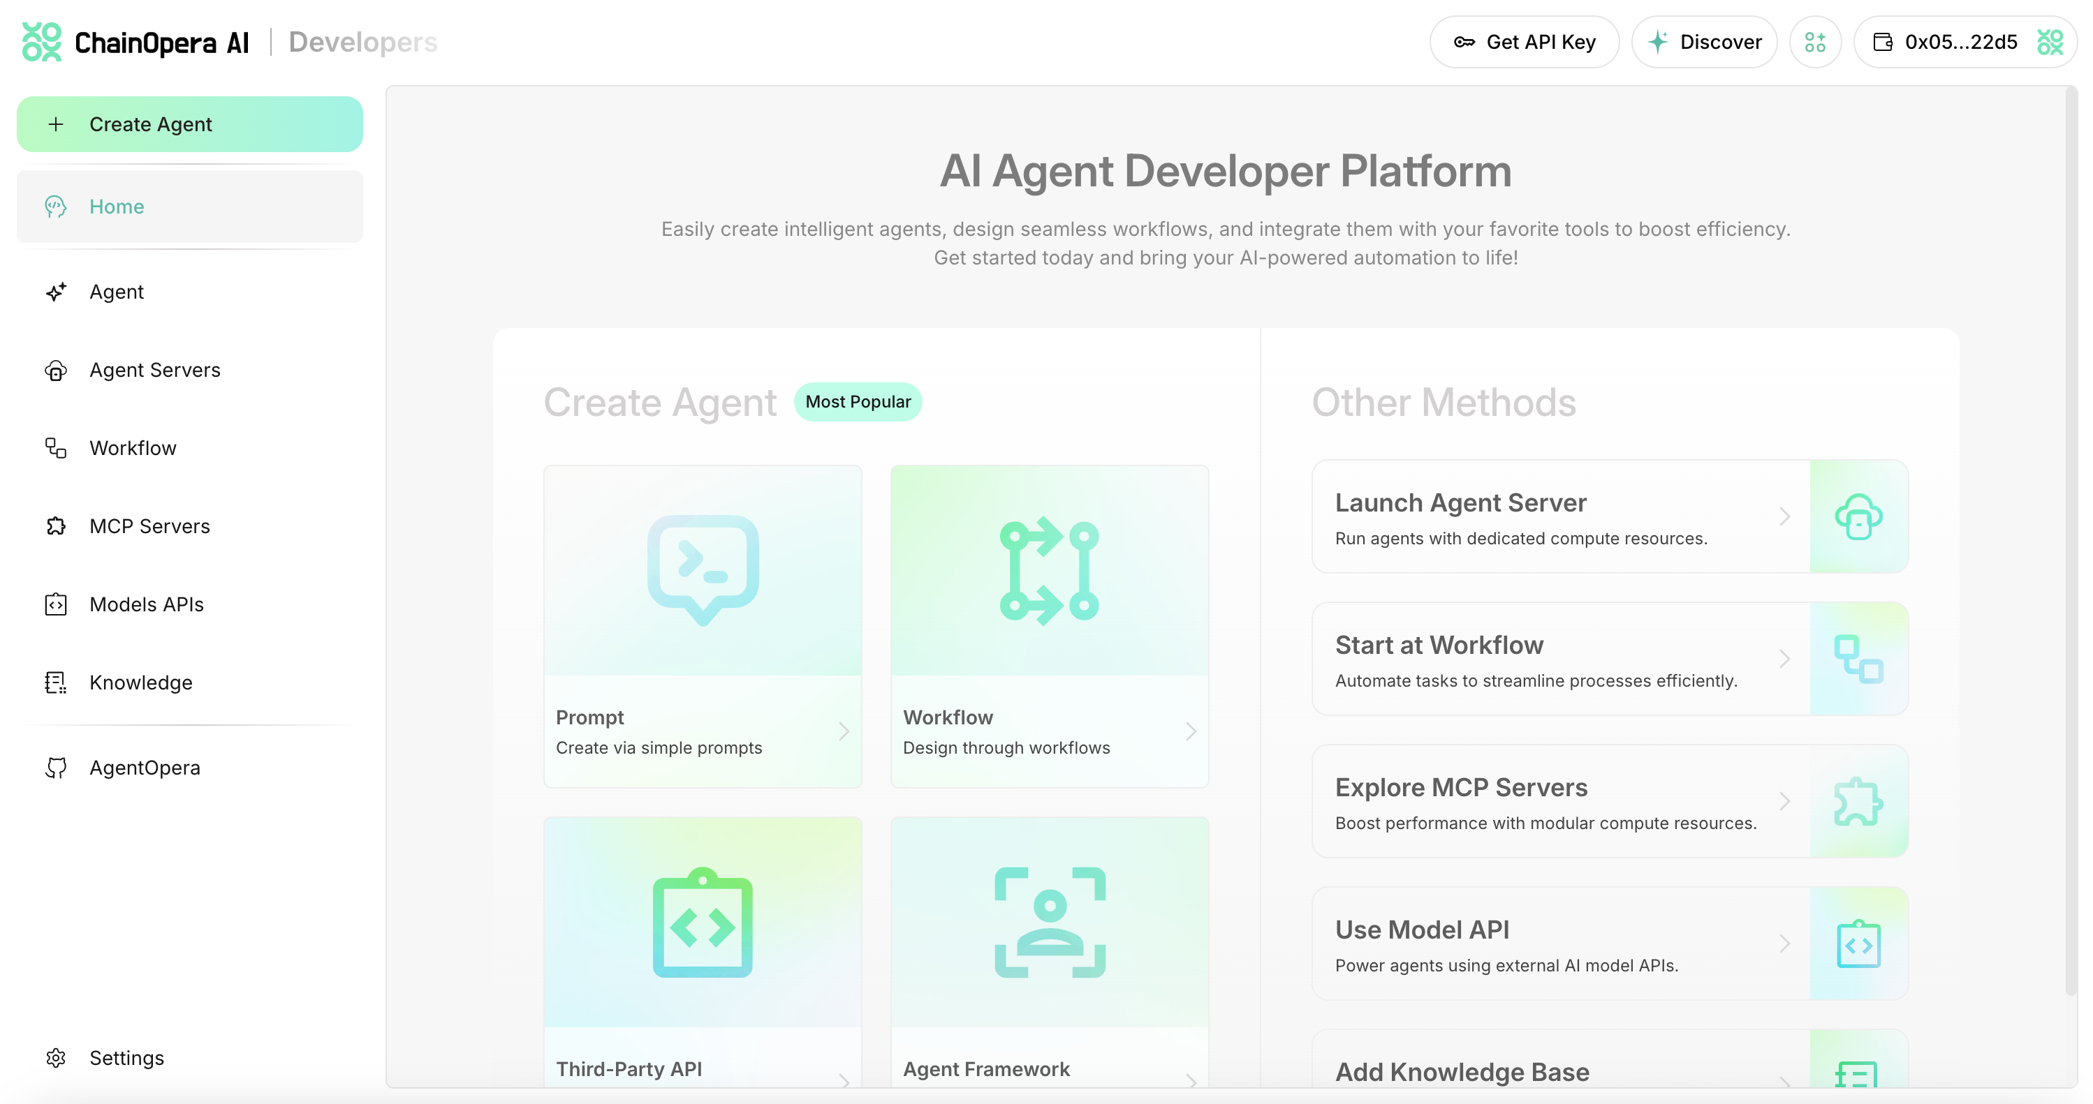The height and width of the screenshot is (1104, 2093).
Task: Click the ChainOpera AI logo icon
Action: pyautogui.click(x=41, y=41)
